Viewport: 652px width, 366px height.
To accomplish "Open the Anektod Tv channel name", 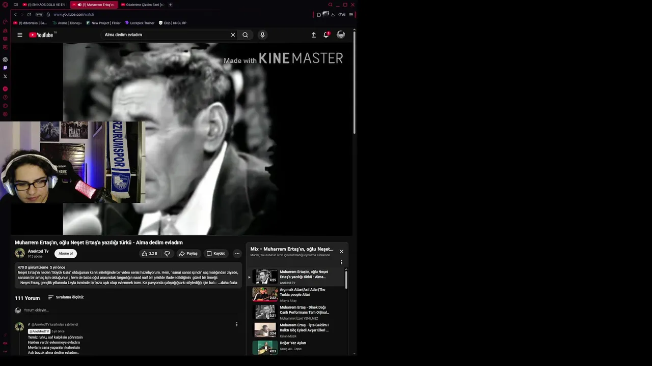I will point(38,251).
